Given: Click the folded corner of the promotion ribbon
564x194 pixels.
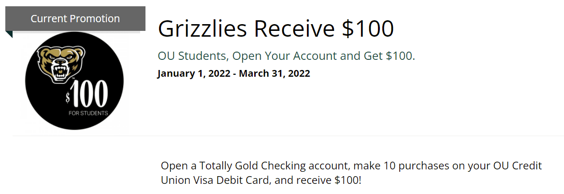Looking at the screenshot, I should point(9,34).
